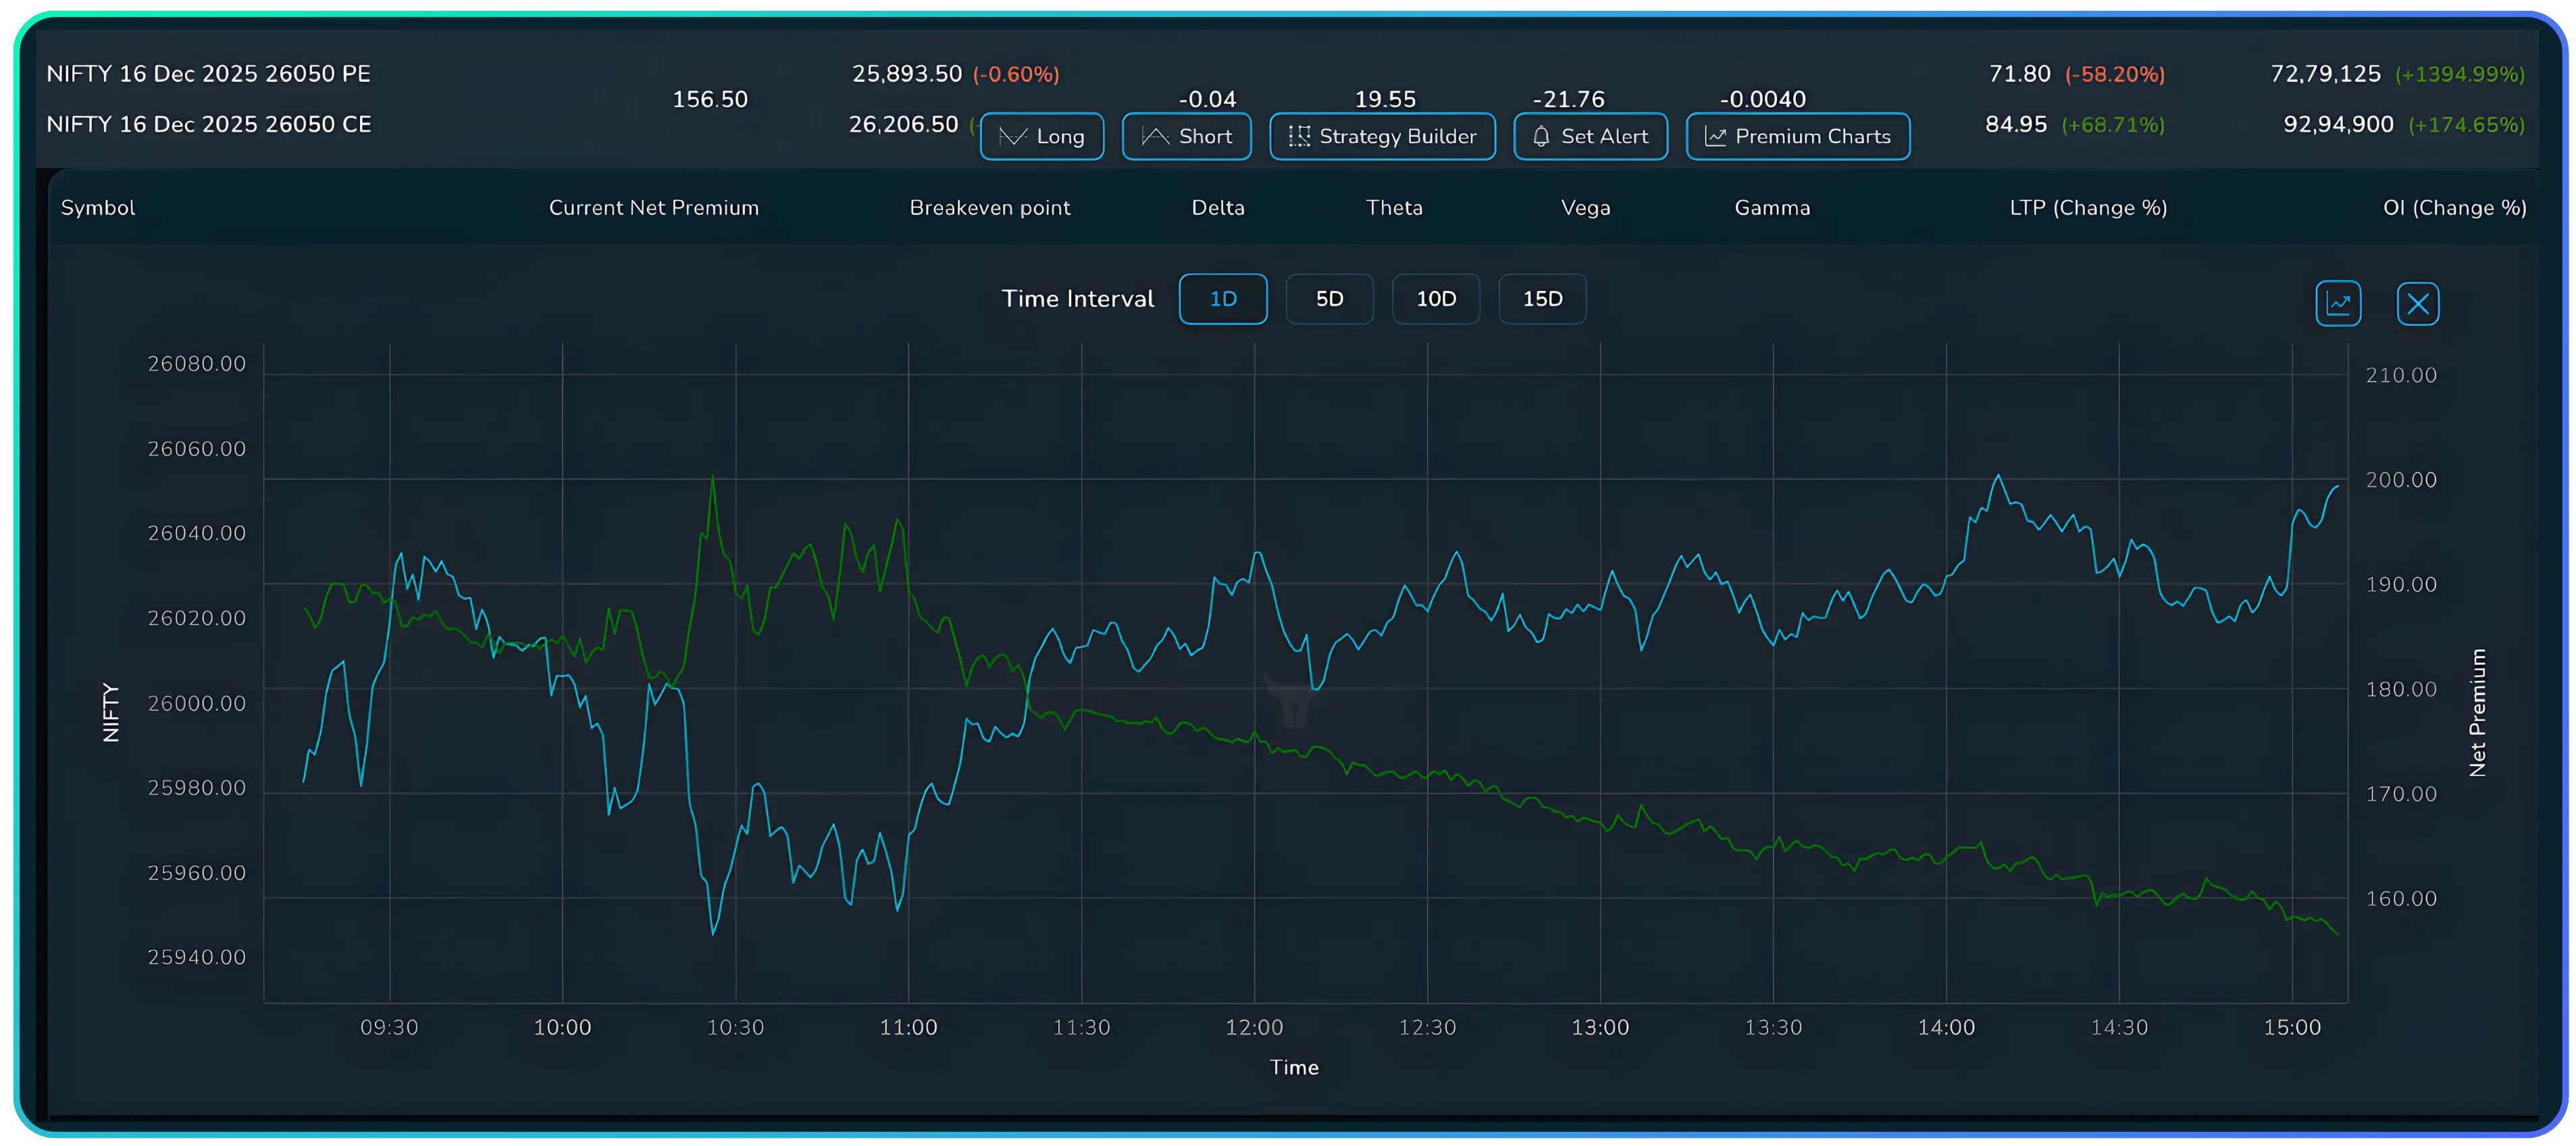Image resolution: width=2576 pixels, height=1146 pixels.
Task: Click the OI (Change %) column header
Action: click(x=2455, y=208)
